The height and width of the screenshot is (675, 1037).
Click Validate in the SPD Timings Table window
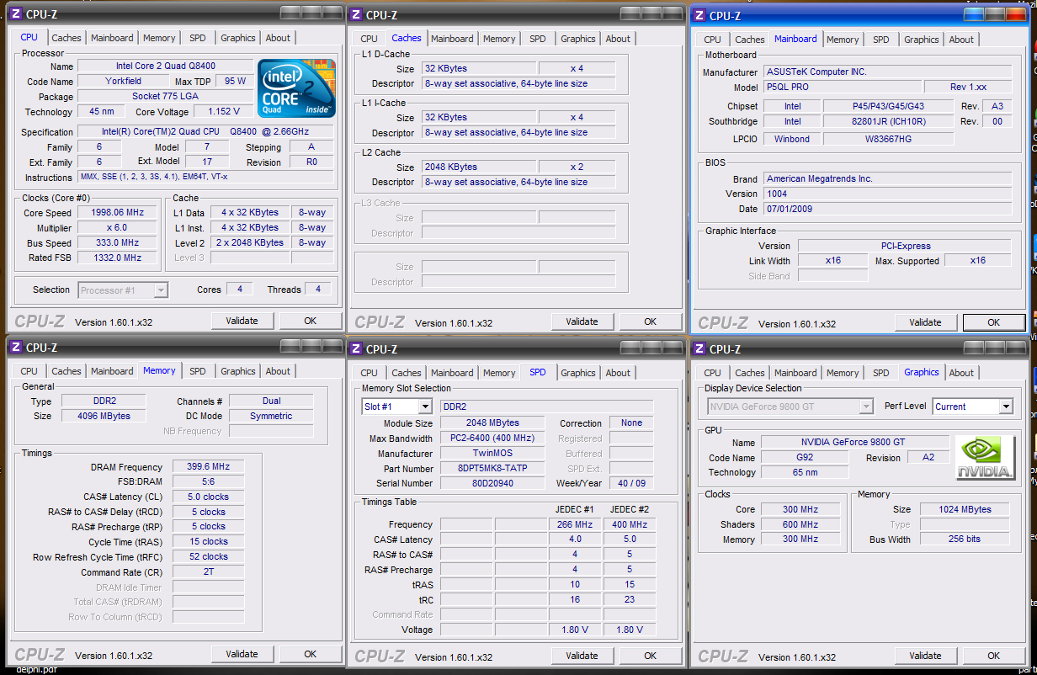[x=582, y=656]
